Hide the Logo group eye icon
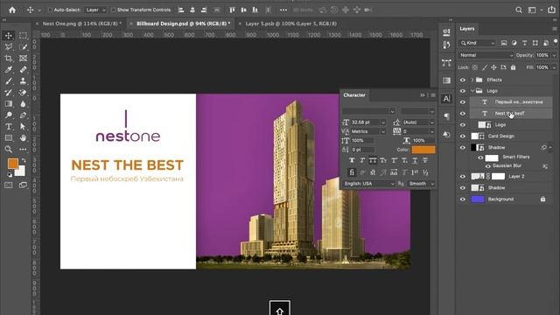This screenshot has height=315, width=560. click(x=463, y=91)
